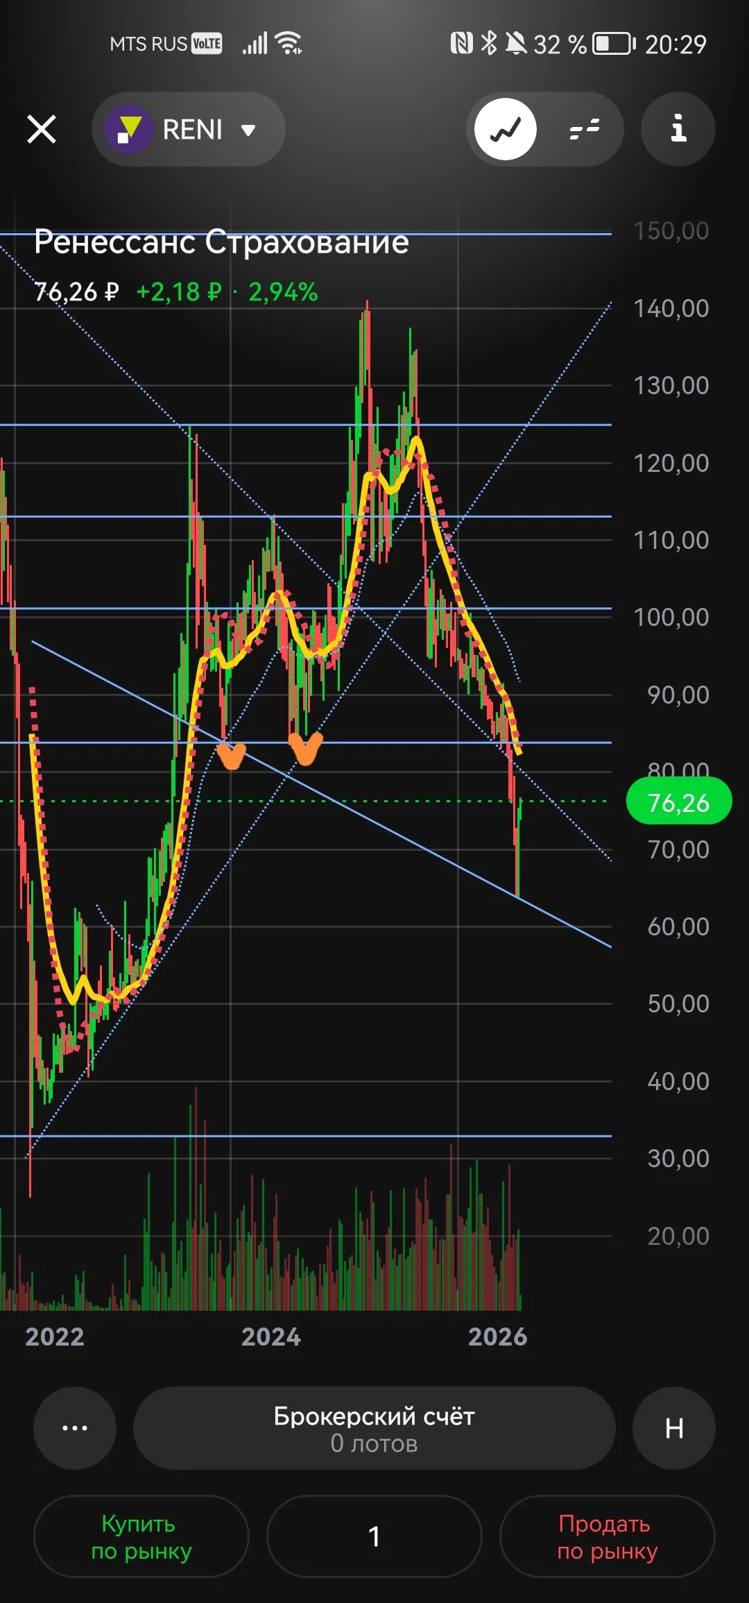Image resolution: width=749 pixels, height=1603 pixels.
Task: Tap the 20,00 price axis label
Action: pyautogui.click(x=678, y=1236)
